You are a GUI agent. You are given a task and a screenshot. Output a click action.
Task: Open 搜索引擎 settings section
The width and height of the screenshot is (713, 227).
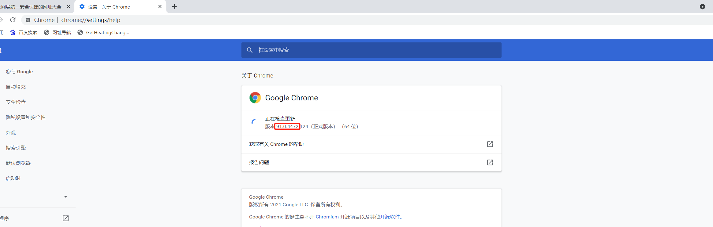coord(16,148)
